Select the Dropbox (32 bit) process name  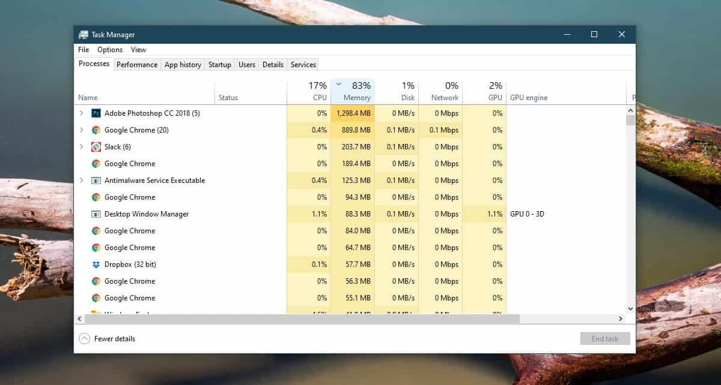pyautogui.click(x=130, y=264)
